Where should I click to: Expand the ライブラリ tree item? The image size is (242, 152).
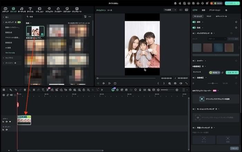click(x=3, y=58)
